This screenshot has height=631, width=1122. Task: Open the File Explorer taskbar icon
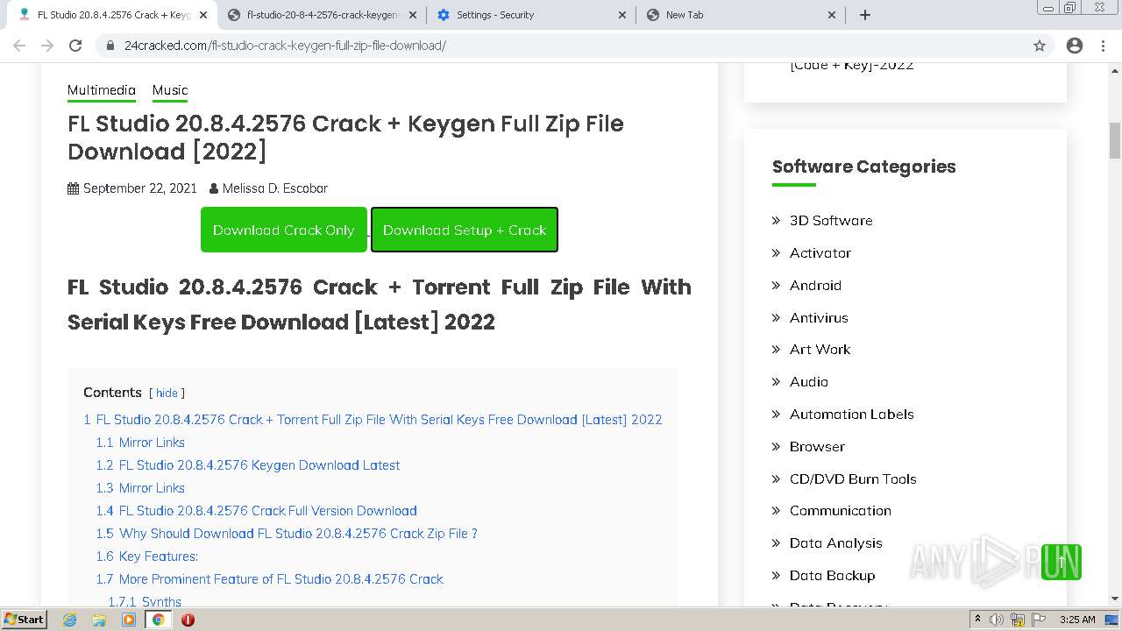99,620
